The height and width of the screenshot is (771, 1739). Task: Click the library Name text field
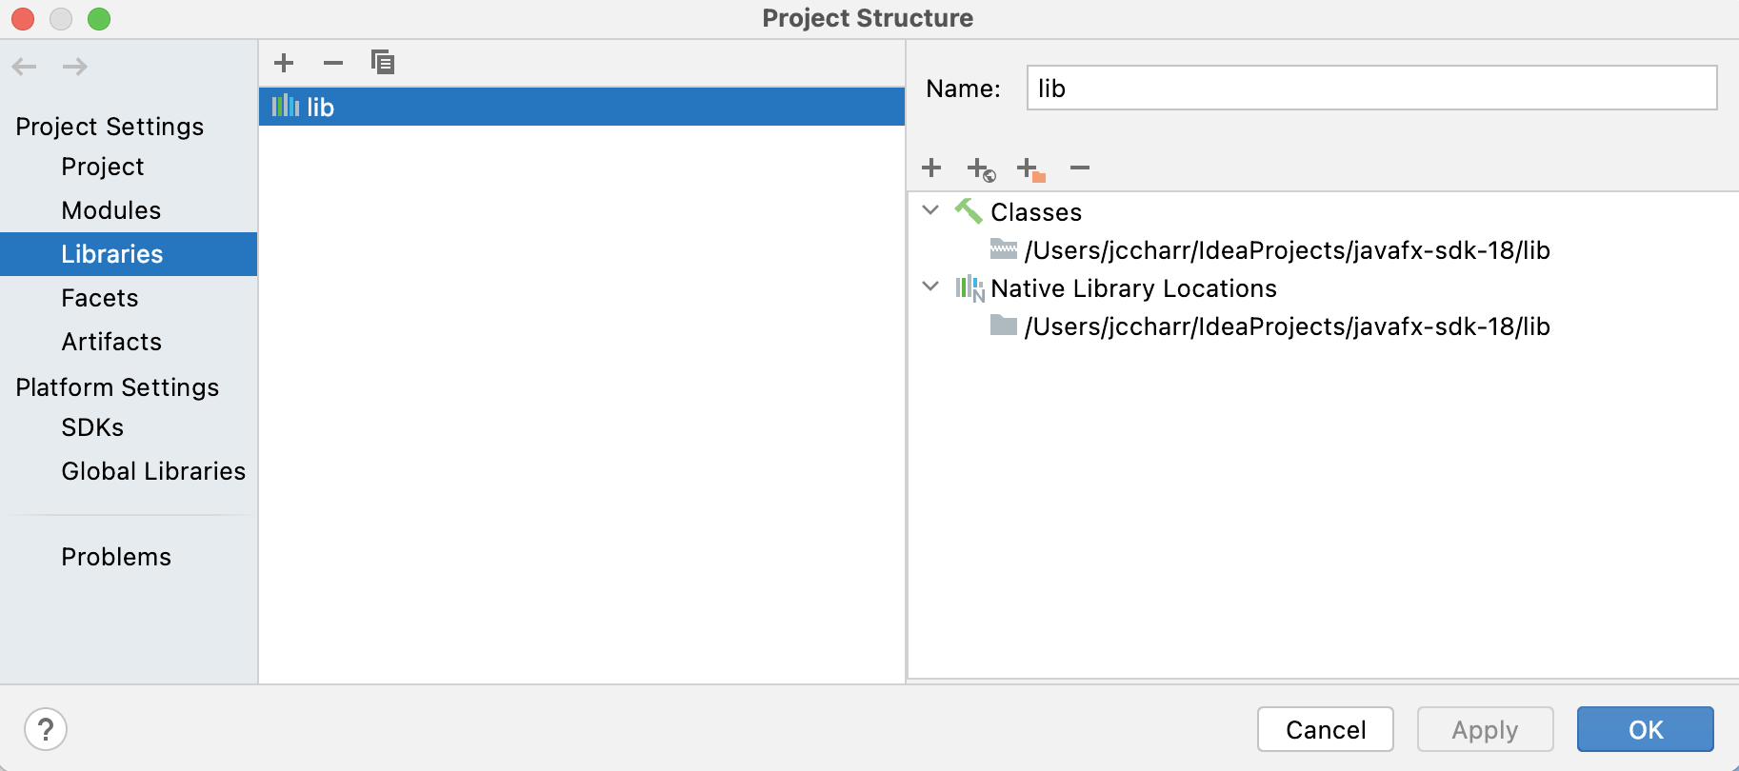1371,89
